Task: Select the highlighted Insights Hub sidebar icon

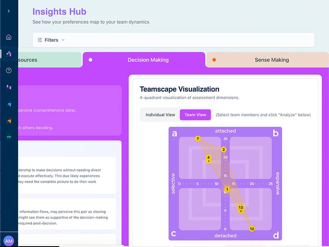Action: pos(9,53)
